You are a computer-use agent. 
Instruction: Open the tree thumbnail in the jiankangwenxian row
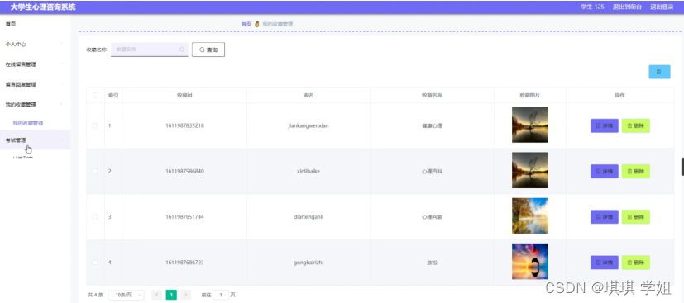530,125
